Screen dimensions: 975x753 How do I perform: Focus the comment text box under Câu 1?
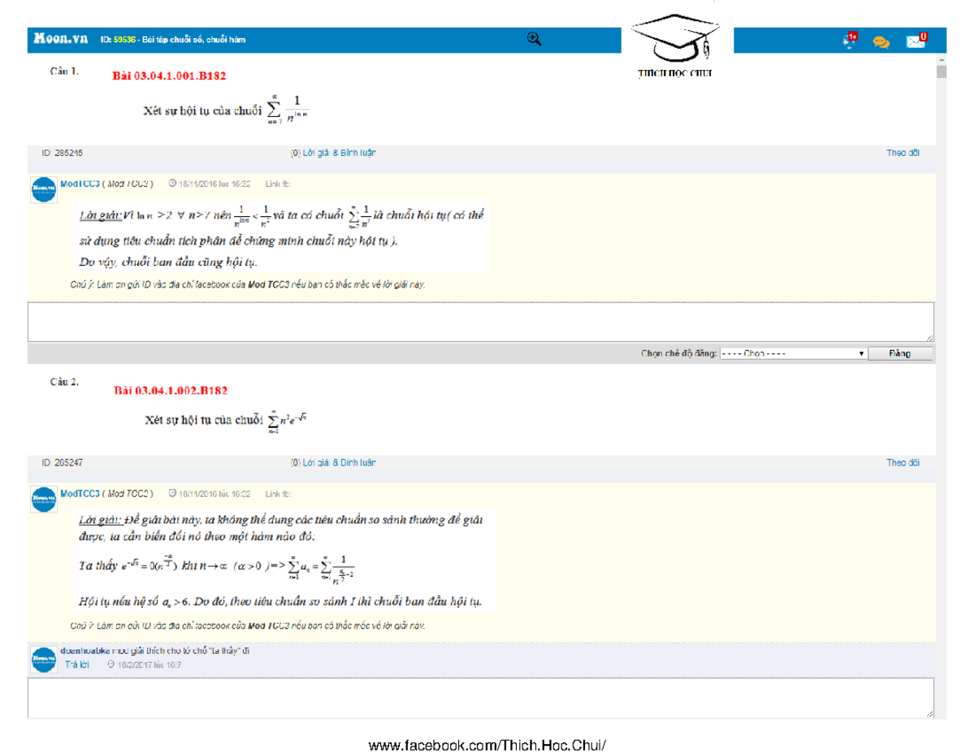click(479, 322)
